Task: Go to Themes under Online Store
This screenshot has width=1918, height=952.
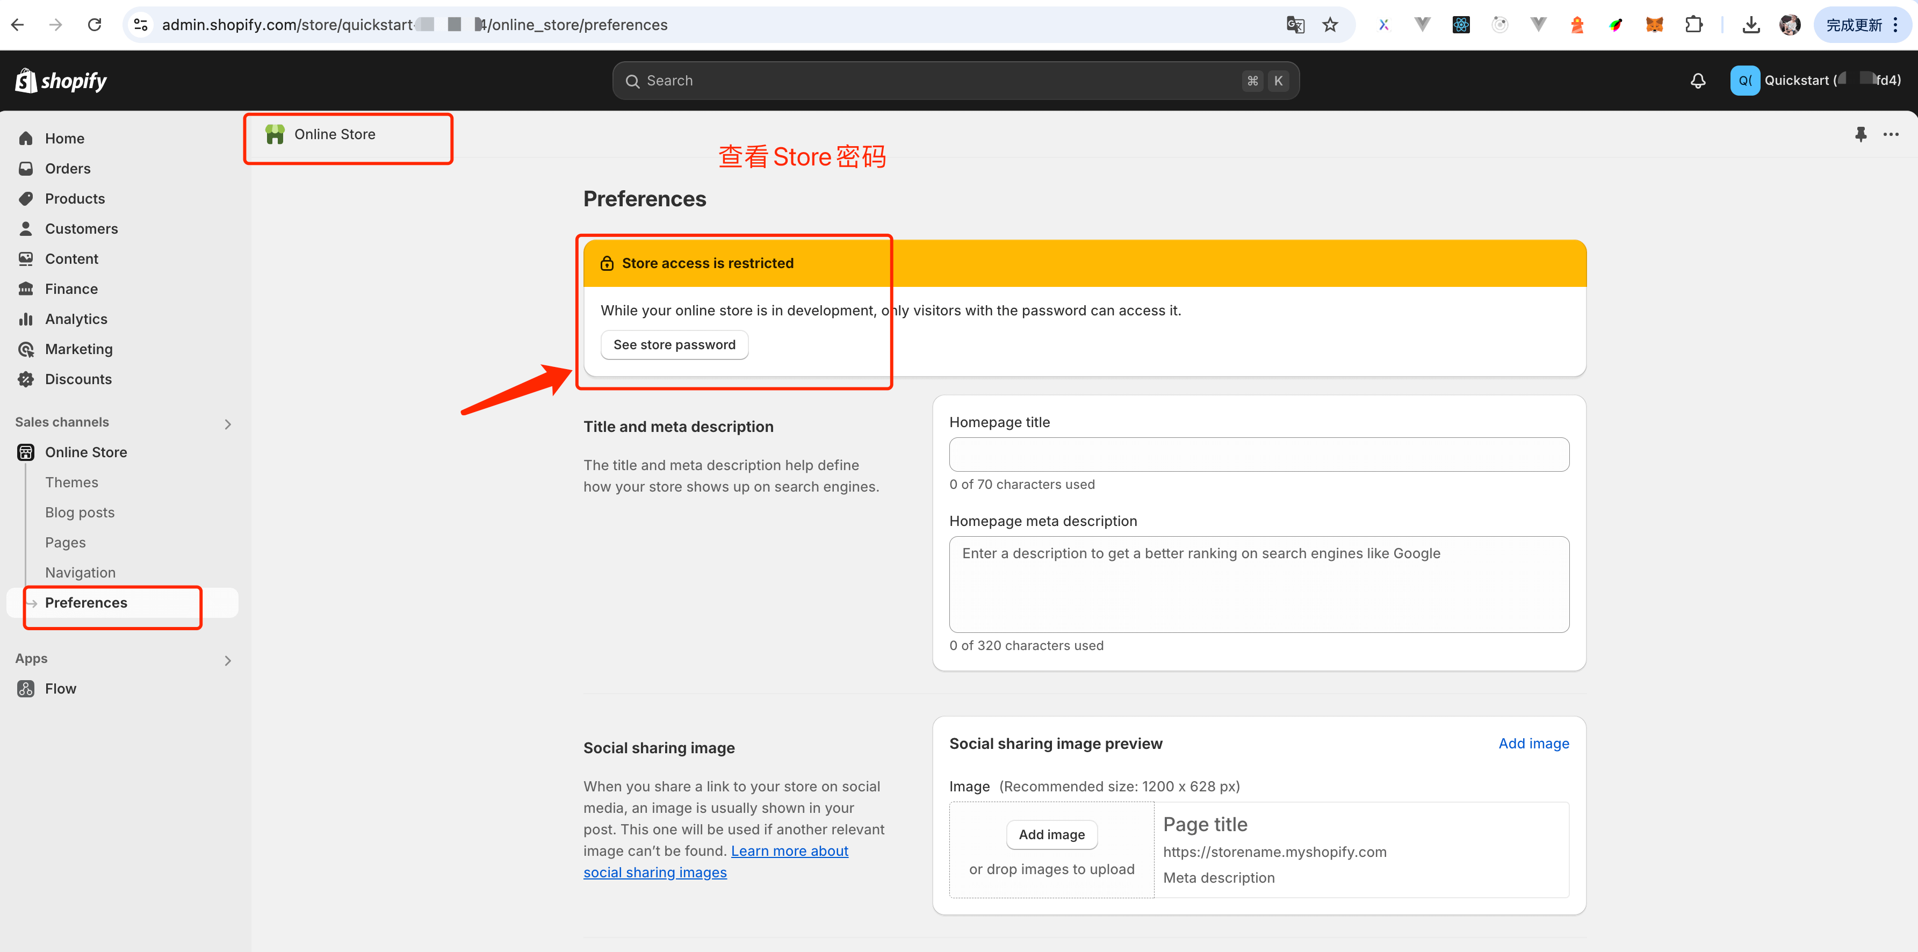Action: [x=71, y=482]
